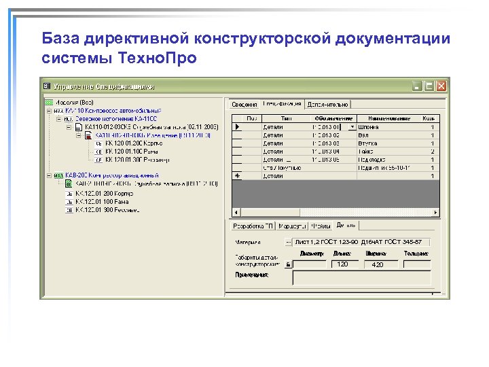Screen dimensions: 489x367
Task: Open the Обозначение dropdown in the Шпонка row
Action: pyautogui.click(x=352, y=127)
